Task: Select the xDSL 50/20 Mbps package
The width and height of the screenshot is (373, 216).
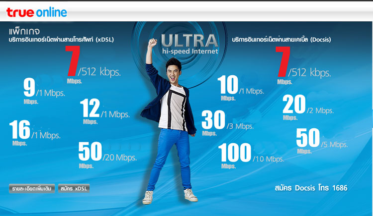Action: click(x=107, y=155)
